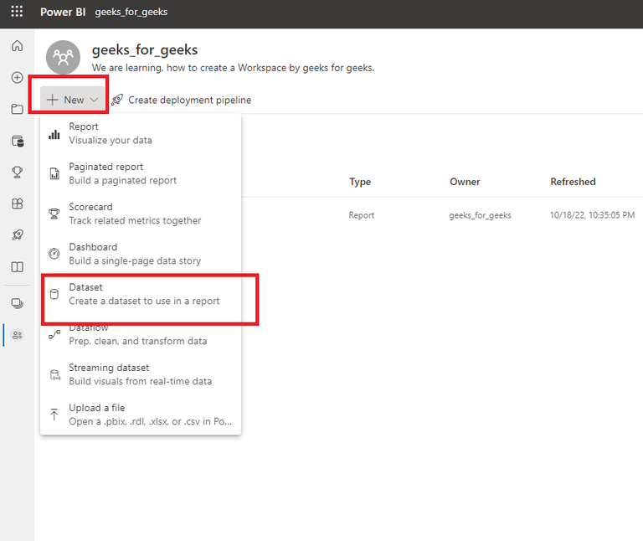Choose Scorecard from the New menu
Viewport: 643px width, 541px height.
141,214
